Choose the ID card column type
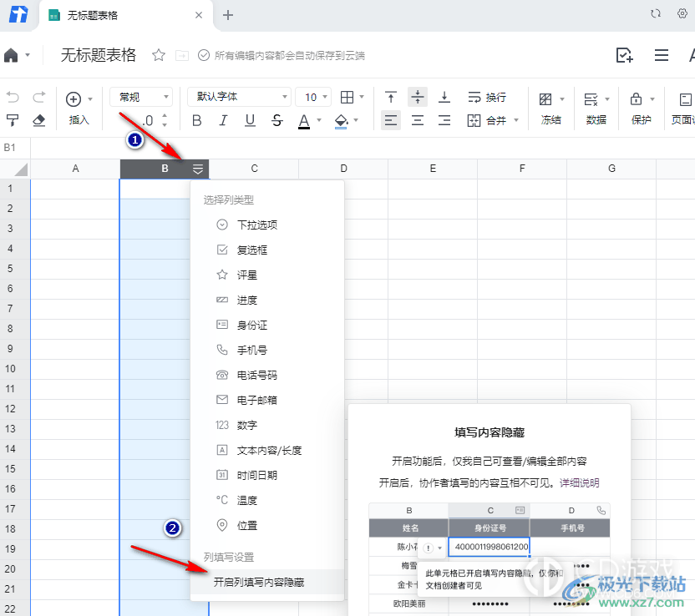The height and width of the screenshot is (616, 695). [x=251, y=325]
